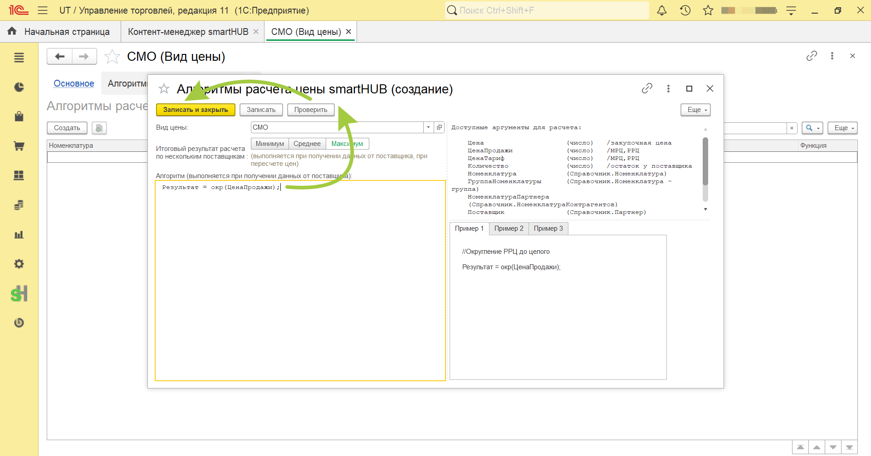This screenshot has height=456, width=871.
Task: Copy link to algorithm dialog
Action: [647, 88]
